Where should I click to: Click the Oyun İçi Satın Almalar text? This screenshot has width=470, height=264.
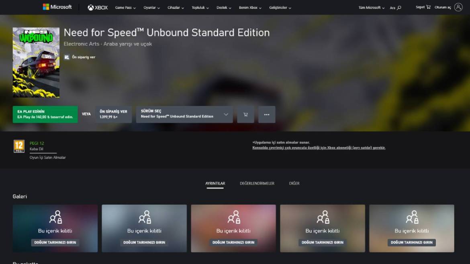pos(48,157)
